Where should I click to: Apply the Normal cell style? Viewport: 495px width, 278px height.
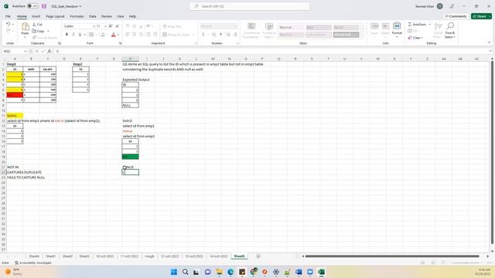[x=291, y=28]
